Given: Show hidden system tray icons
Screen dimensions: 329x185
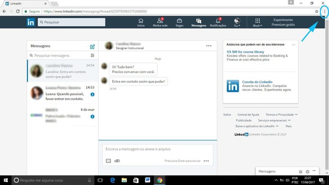Looking at the screenshot, I should pyautogui.click(x=276, y=180).
